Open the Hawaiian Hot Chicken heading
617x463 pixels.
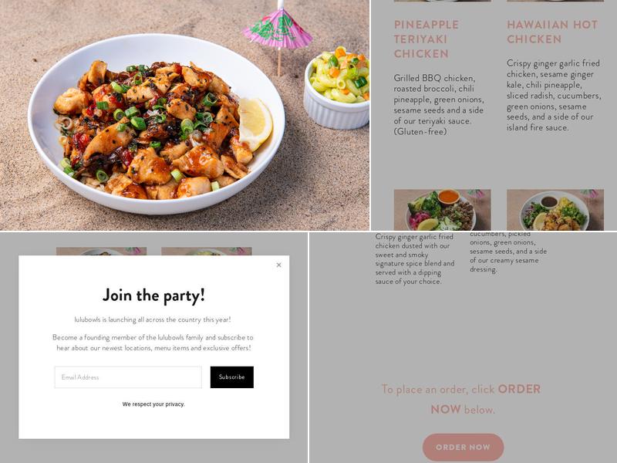(552, 32)
